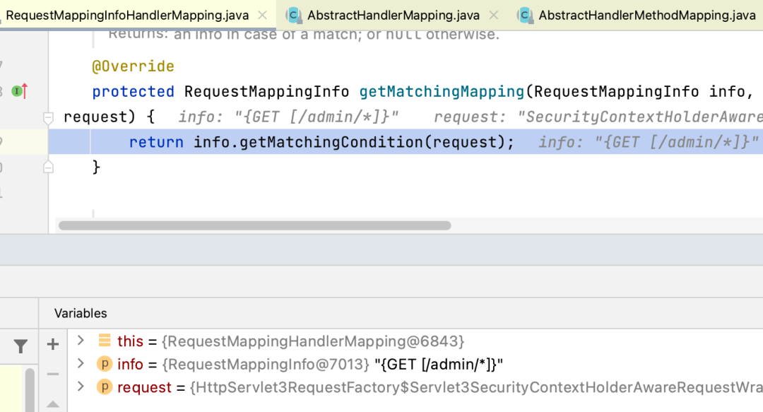
Task: Expand the 'this' variable node
Action: (x=81, y=341)
